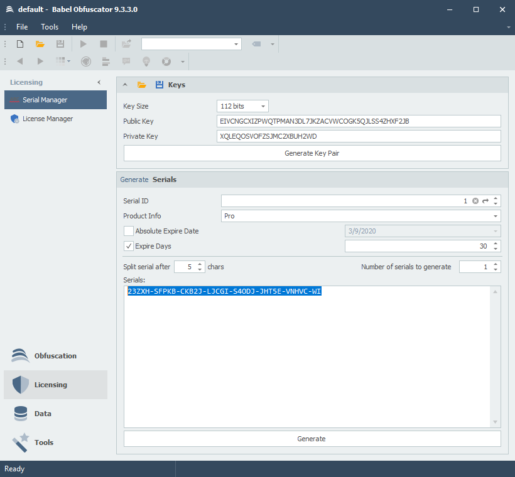515x477 pixels.
Task: Decrease Serial ID with the down spinner
Action: 496,204
